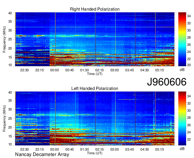Image resolution: width=194 pixels, height=158 pixels.
Task: Click the 23:15 time tick on the left-handed plot
Action: click(39, 149)
